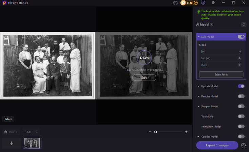Download the Sharp face mode
The image size is (249, 152).
point(240,65)
